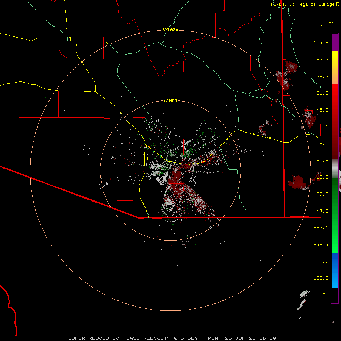Click the 50 NMI range ring label

point(170,100)
